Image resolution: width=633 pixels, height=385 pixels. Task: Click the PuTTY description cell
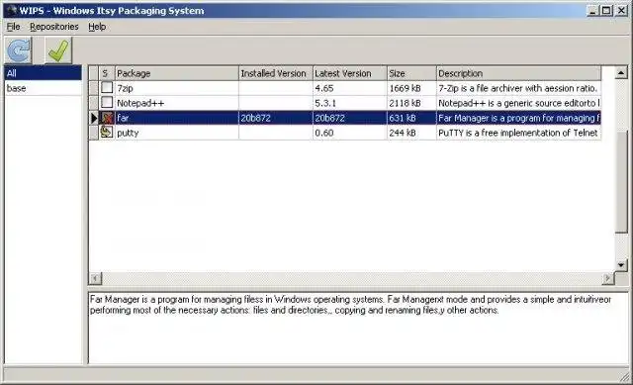(518, 133)
